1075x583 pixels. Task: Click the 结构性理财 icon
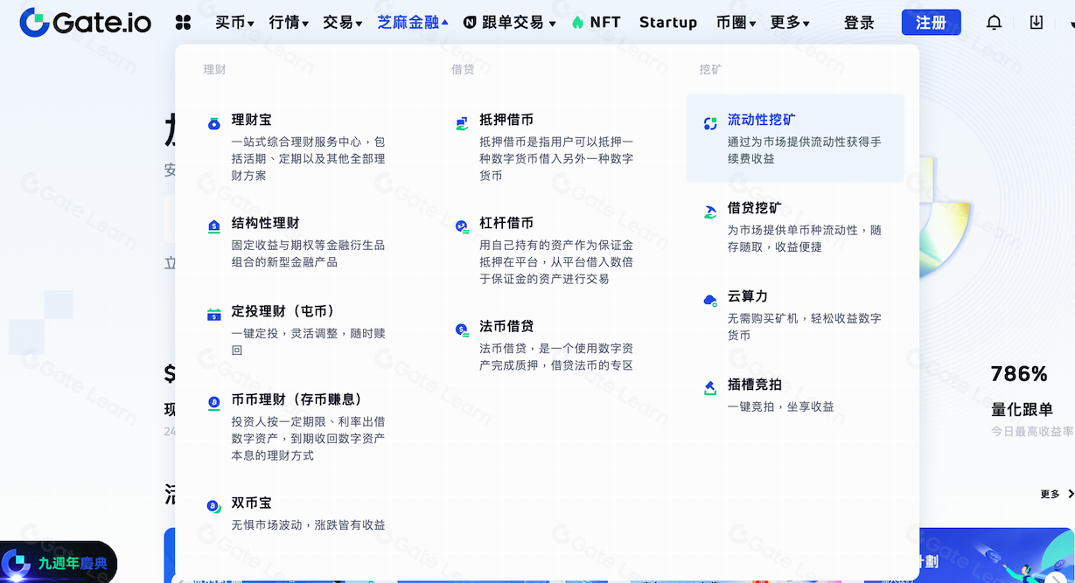coord(214,227)
